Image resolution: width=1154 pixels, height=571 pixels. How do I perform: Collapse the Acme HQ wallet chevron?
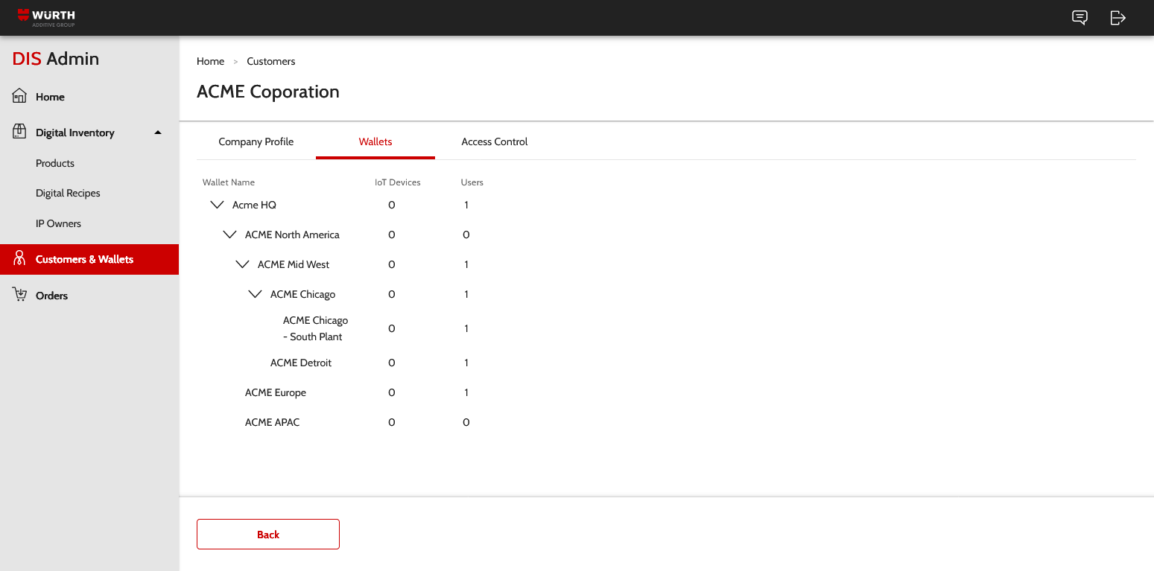click(x=217, y=205)
